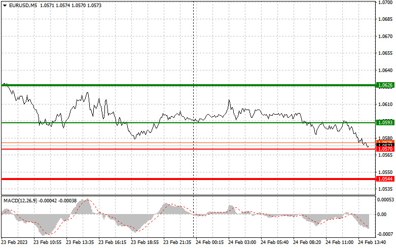Image resolution: width=396 pixels, height=248 pixels.
Task: Click the orange 1.0576 price label
Action: coord(385,142)
